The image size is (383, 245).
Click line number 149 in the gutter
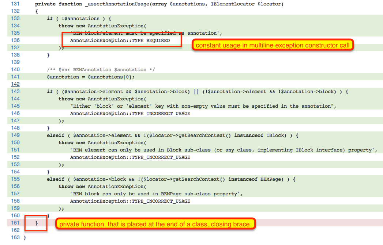tap(15, 135)
